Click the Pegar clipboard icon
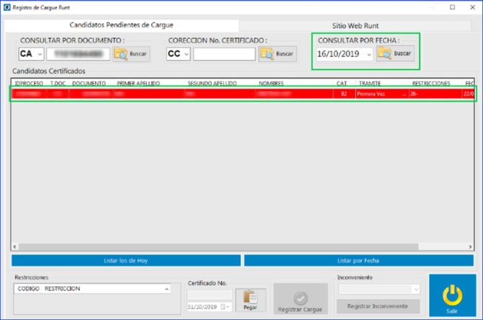 (x=250, y=298)
